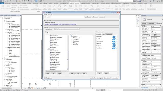
Task: Click the Update Parameters ribbon icon
Action: point(98,7)
